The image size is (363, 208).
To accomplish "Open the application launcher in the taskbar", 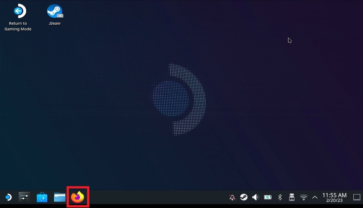I will coord(8,197).
